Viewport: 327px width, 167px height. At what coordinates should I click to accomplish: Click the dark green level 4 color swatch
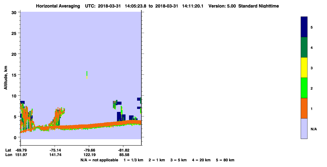pos(304,47)
